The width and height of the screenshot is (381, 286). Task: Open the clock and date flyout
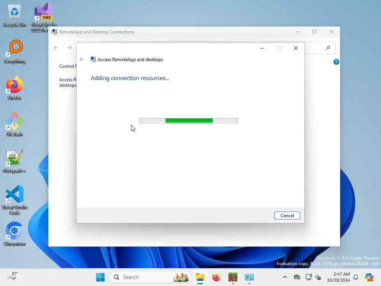click(x=339, y=277)
